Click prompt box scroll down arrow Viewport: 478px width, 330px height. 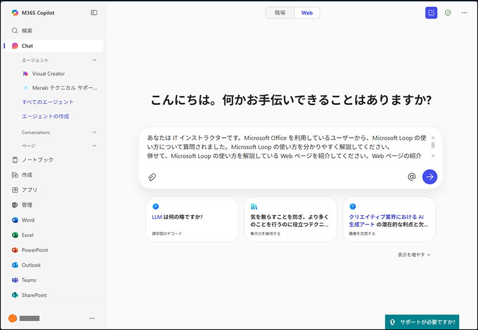click(433, 156)
